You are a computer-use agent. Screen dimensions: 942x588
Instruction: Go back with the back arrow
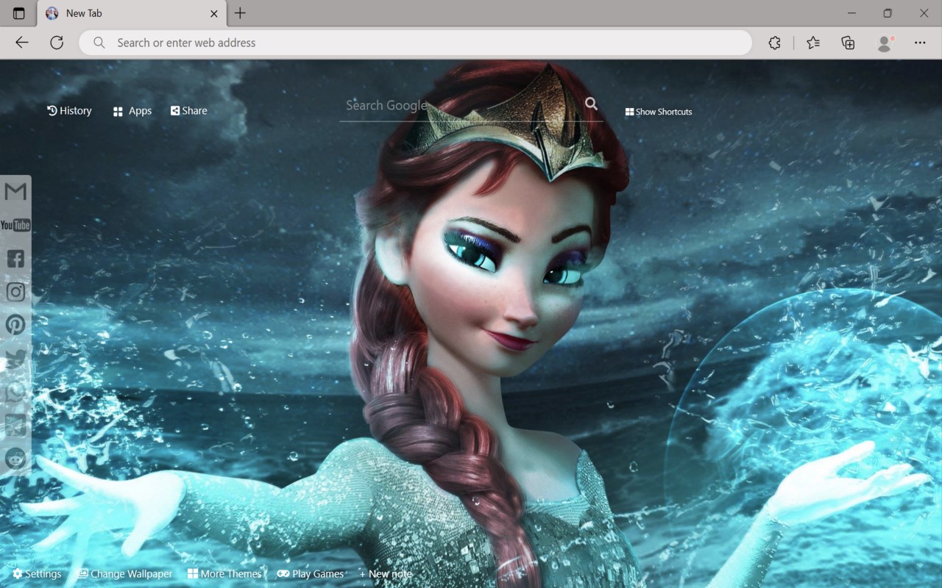(22, 43)
